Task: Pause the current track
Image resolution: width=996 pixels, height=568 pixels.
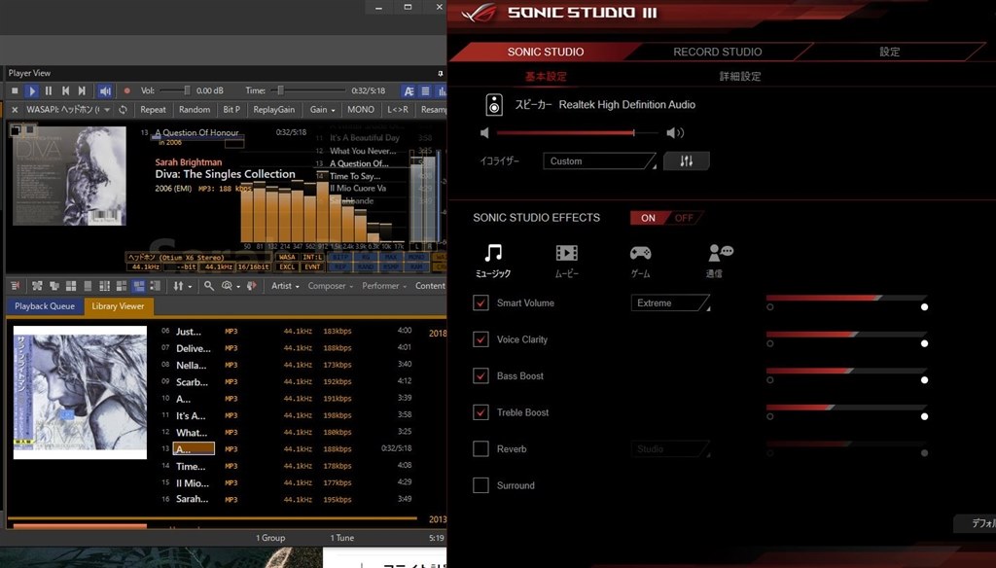Action: (49, 90)
